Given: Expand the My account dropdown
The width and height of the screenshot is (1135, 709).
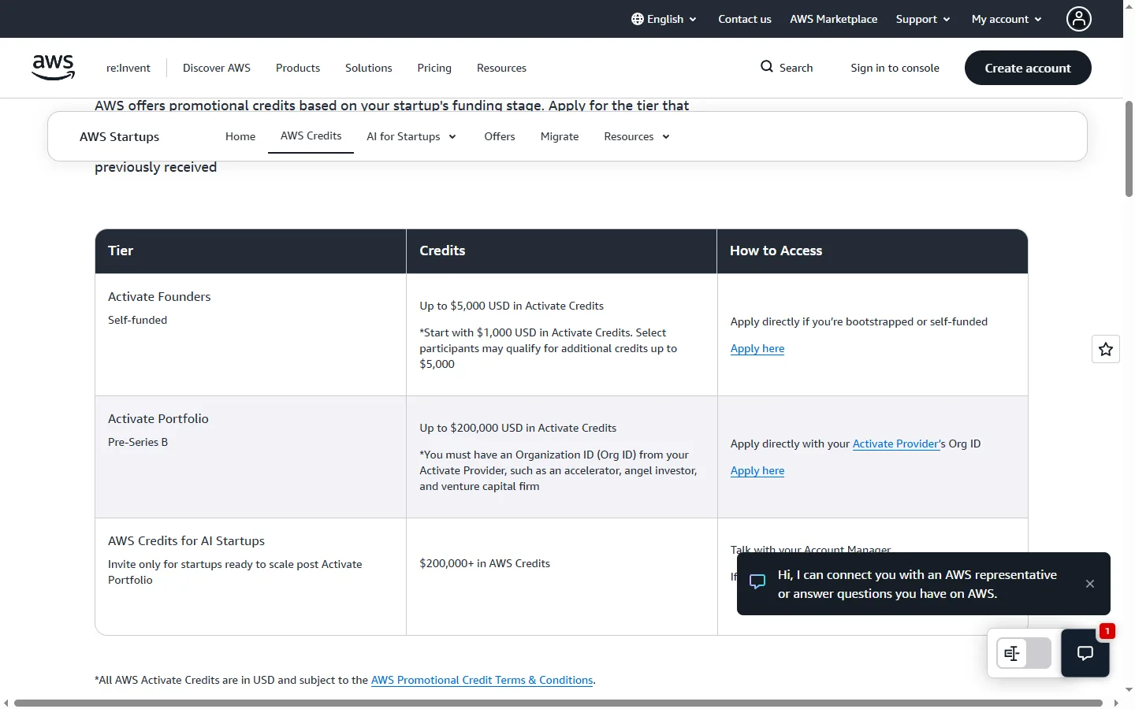Looking at the screenshot, I should pyautogui.click(x=1007, y=19).
